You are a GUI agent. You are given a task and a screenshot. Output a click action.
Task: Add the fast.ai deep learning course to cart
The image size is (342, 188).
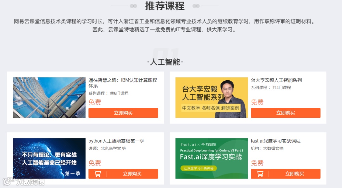[260, 174]
